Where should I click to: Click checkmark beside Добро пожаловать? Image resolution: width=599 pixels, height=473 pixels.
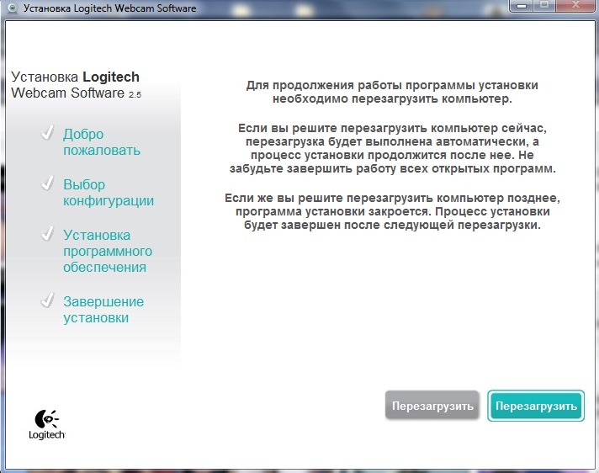[47, 133]
